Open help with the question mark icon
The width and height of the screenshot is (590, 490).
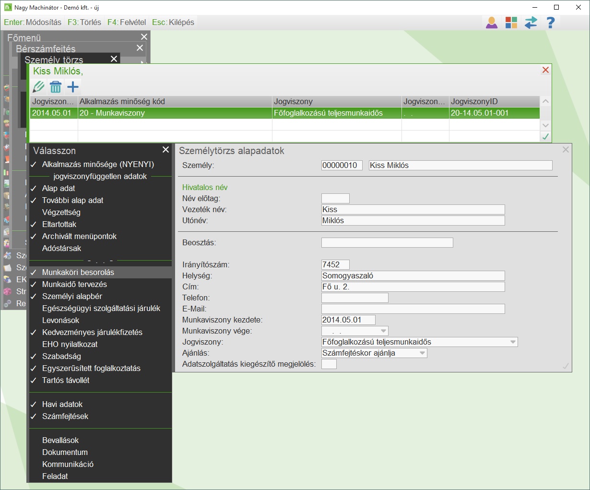click(x=551, y=23)
